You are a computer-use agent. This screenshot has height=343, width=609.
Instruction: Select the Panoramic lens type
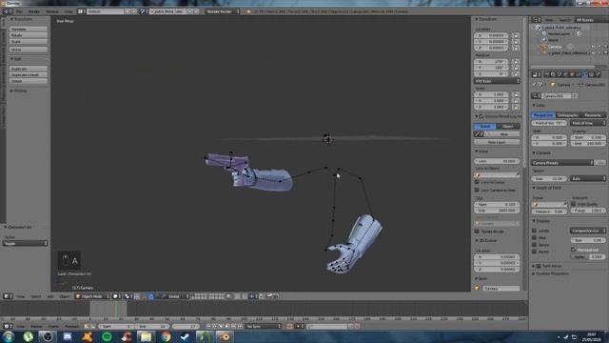[593, 115]
